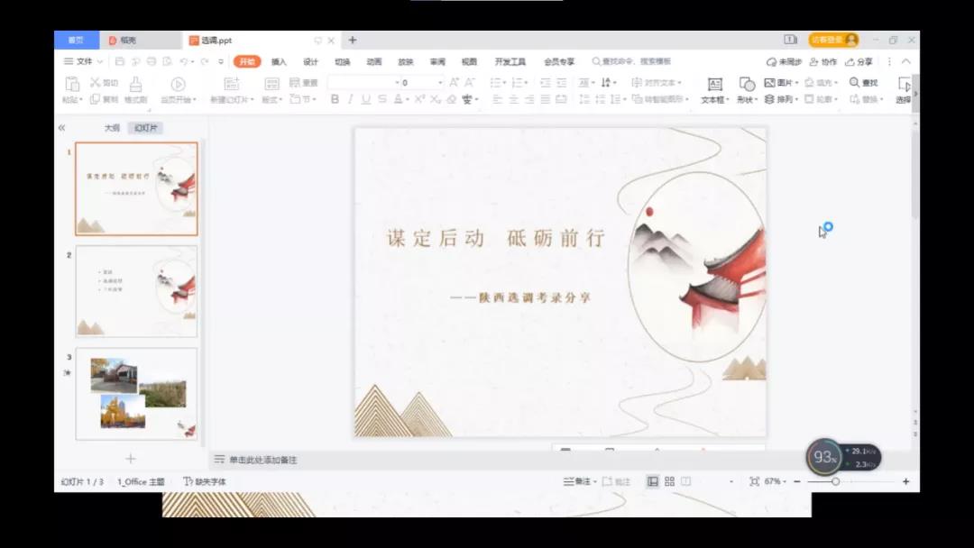Open the zoom percentage 67% dropdown
Screen dimensions: 974x548
[776, 482]
